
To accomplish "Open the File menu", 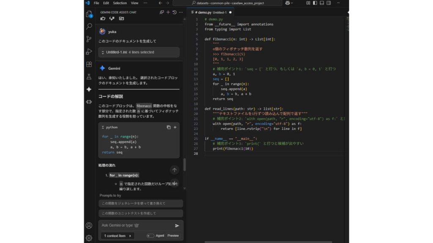I will click(96, 3).
